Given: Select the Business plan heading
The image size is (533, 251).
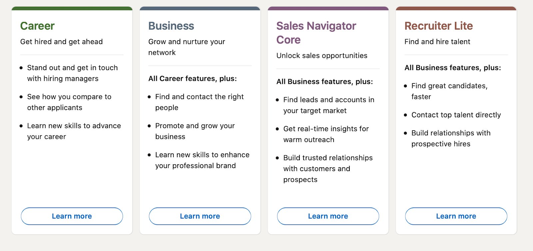Looking at the screenshot, I should pyautogui.click(x=171, y=26).
